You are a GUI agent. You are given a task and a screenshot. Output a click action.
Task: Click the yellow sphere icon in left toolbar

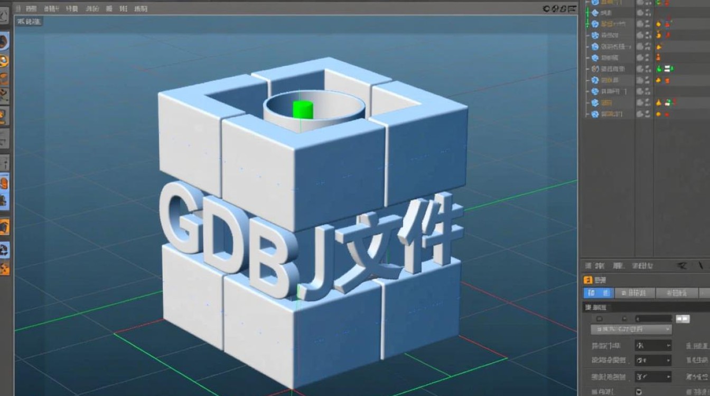click(x=4, y=61)
